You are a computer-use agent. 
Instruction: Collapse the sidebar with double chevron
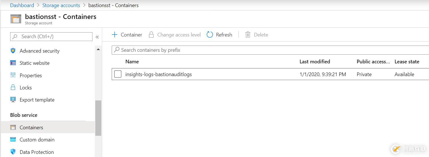pos(97,37)
